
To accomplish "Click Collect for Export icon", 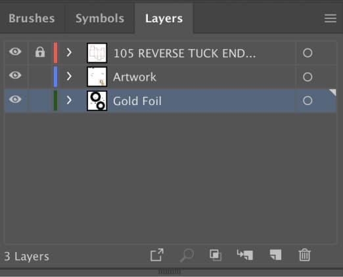I will (x=157, y=255).
